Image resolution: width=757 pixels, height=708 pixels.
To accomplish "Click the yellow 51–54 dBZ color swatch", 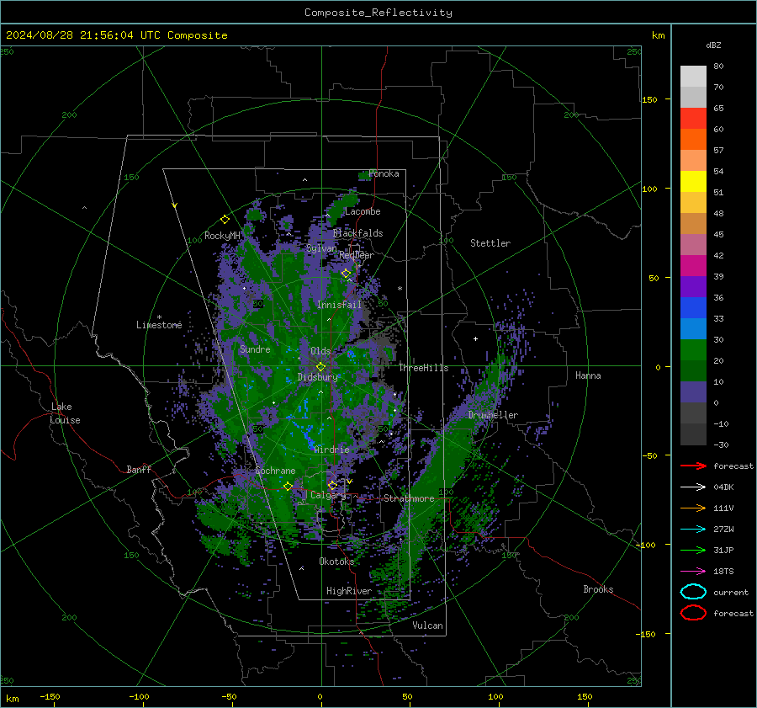I will [693, 182].
